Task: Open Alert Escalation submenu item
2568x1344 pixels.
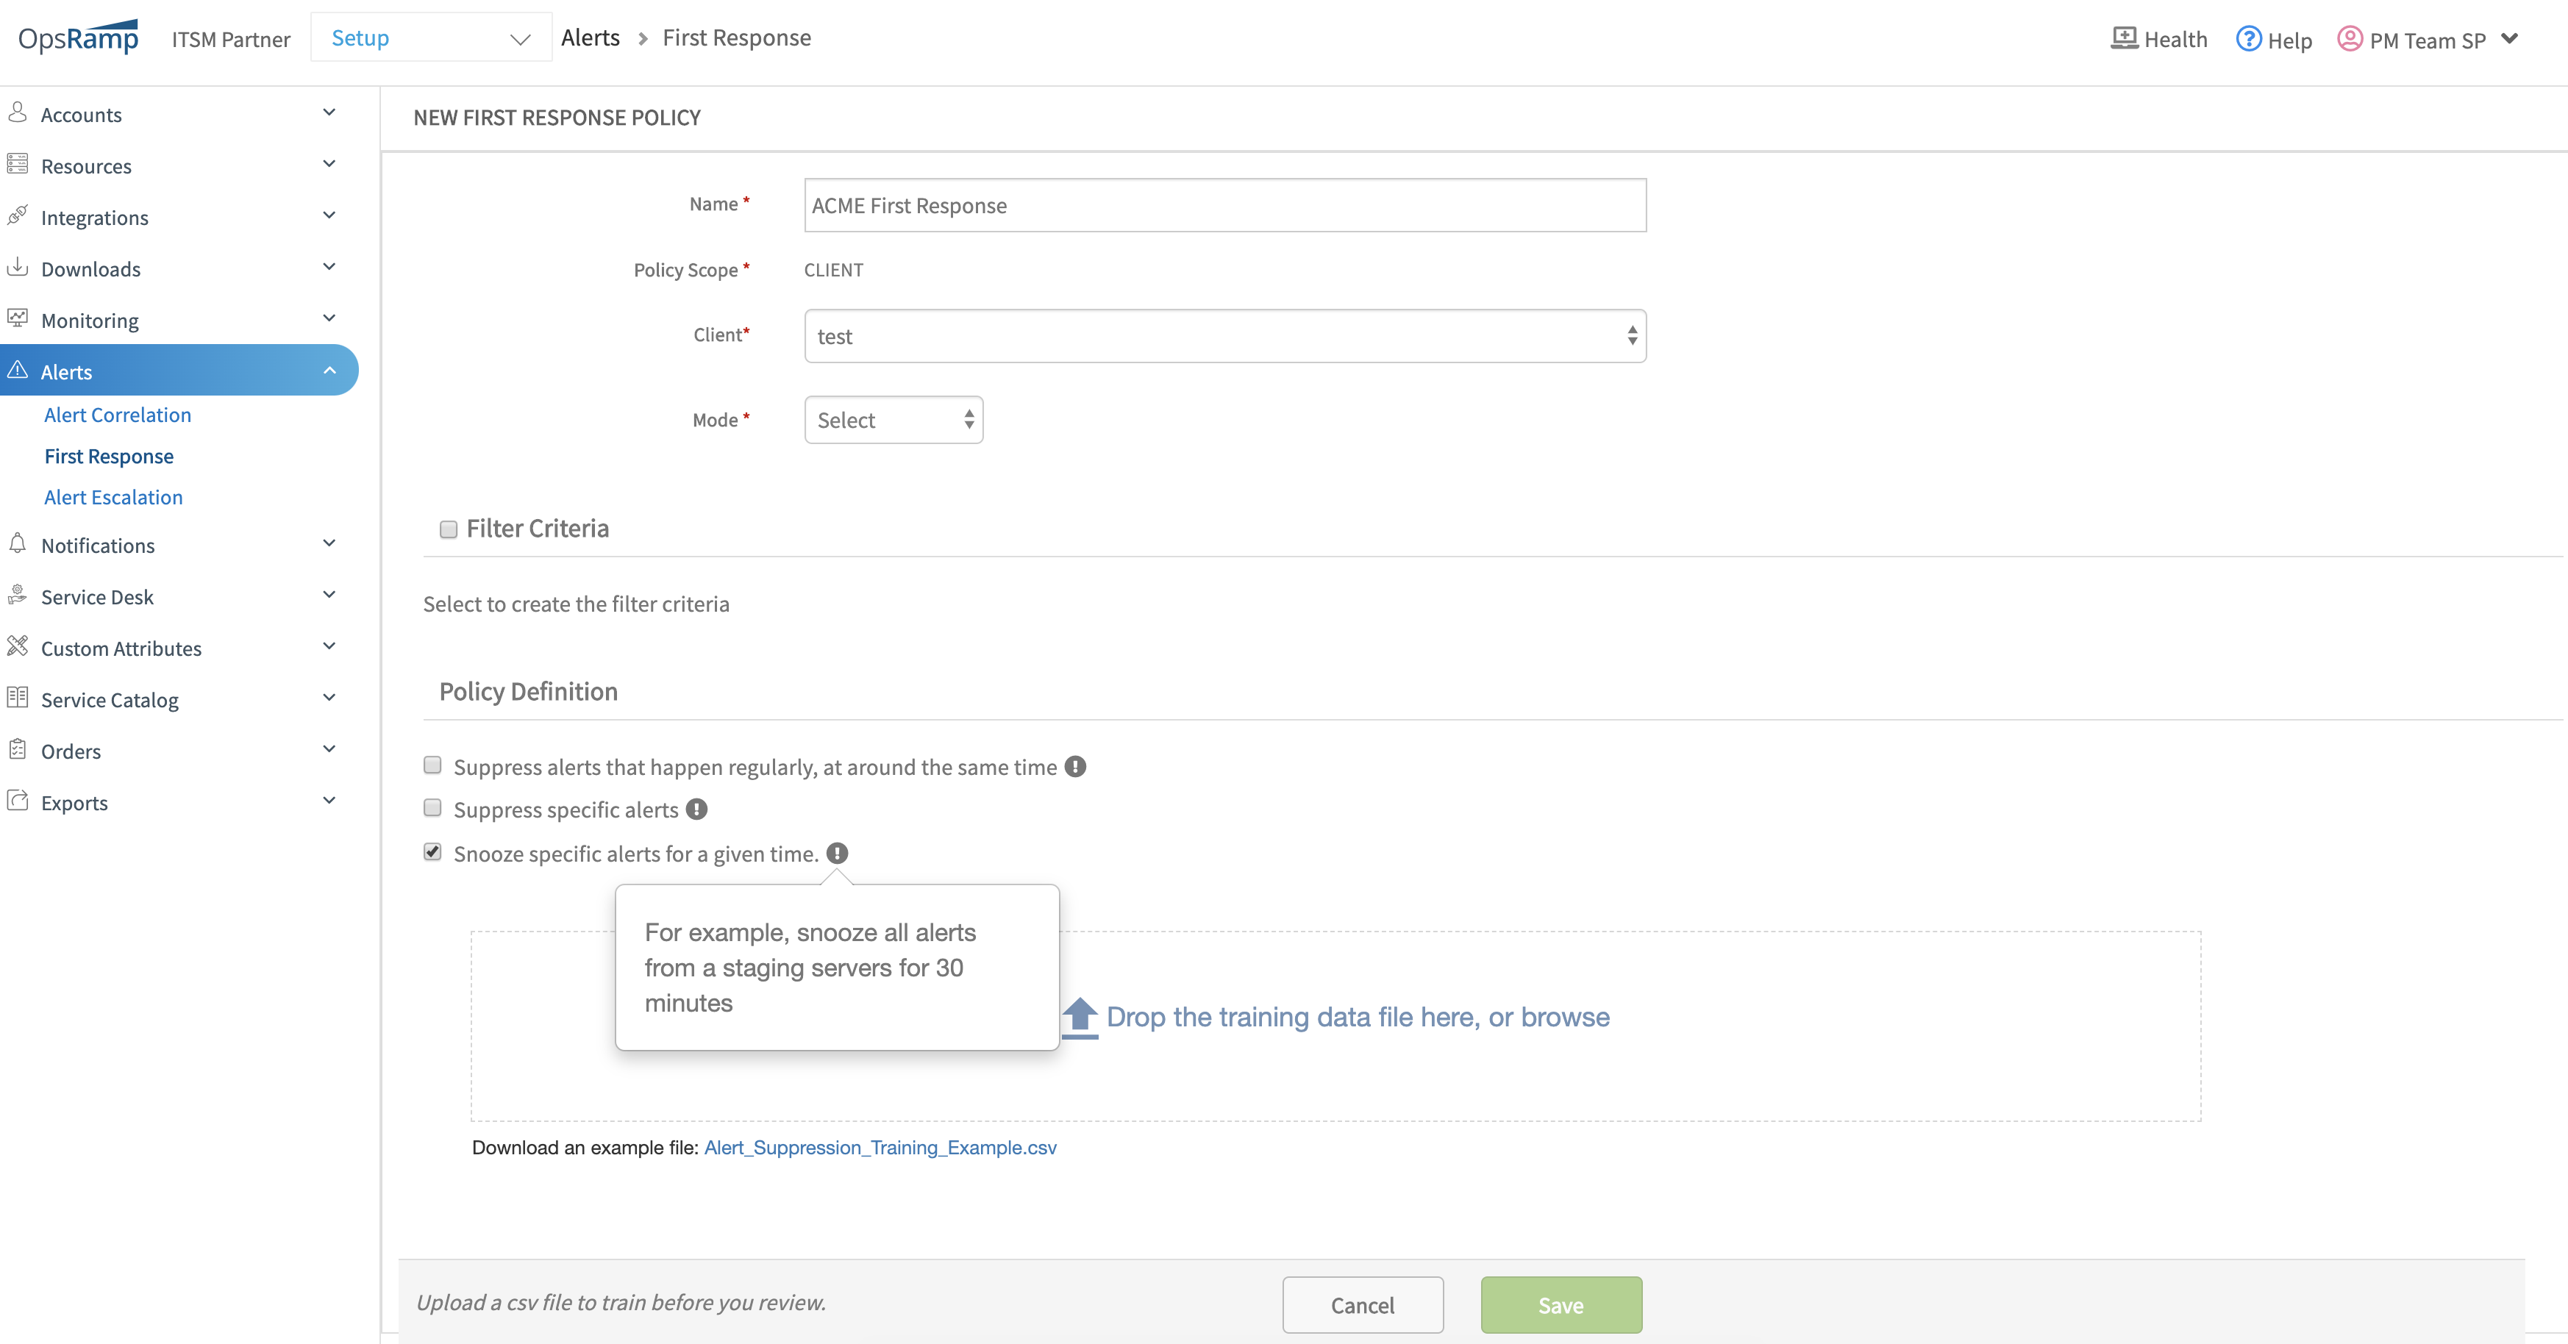Action: tap(114, 496)
